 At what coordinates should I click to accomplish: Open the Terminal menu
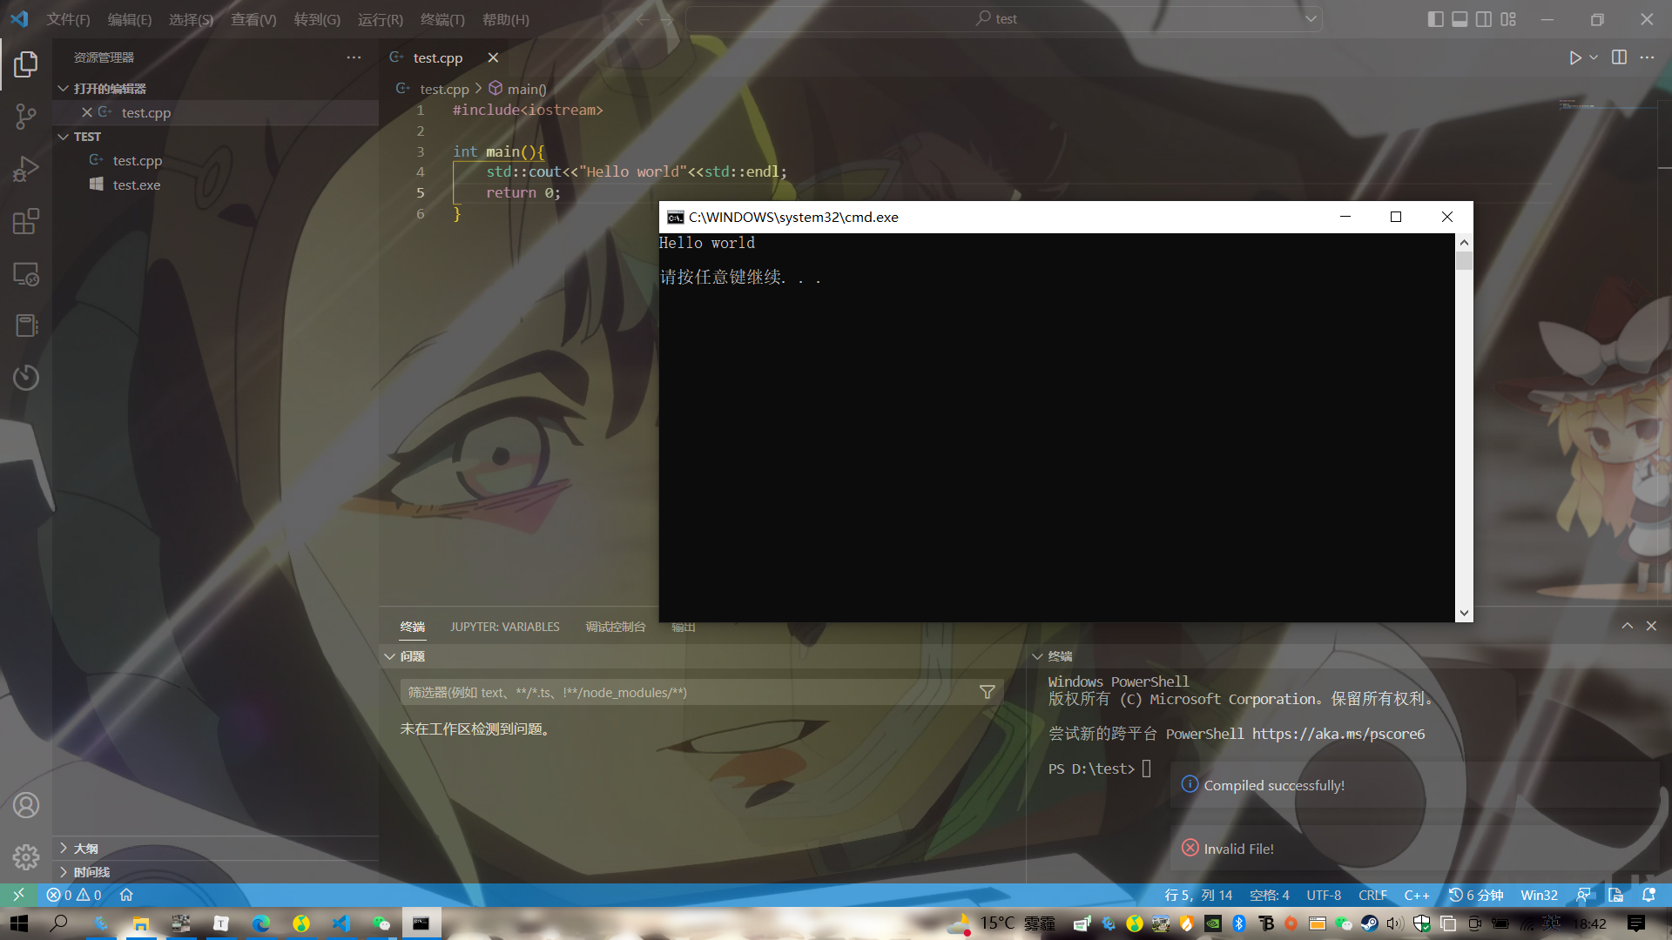pyautogui.click(x=442, y=19)
